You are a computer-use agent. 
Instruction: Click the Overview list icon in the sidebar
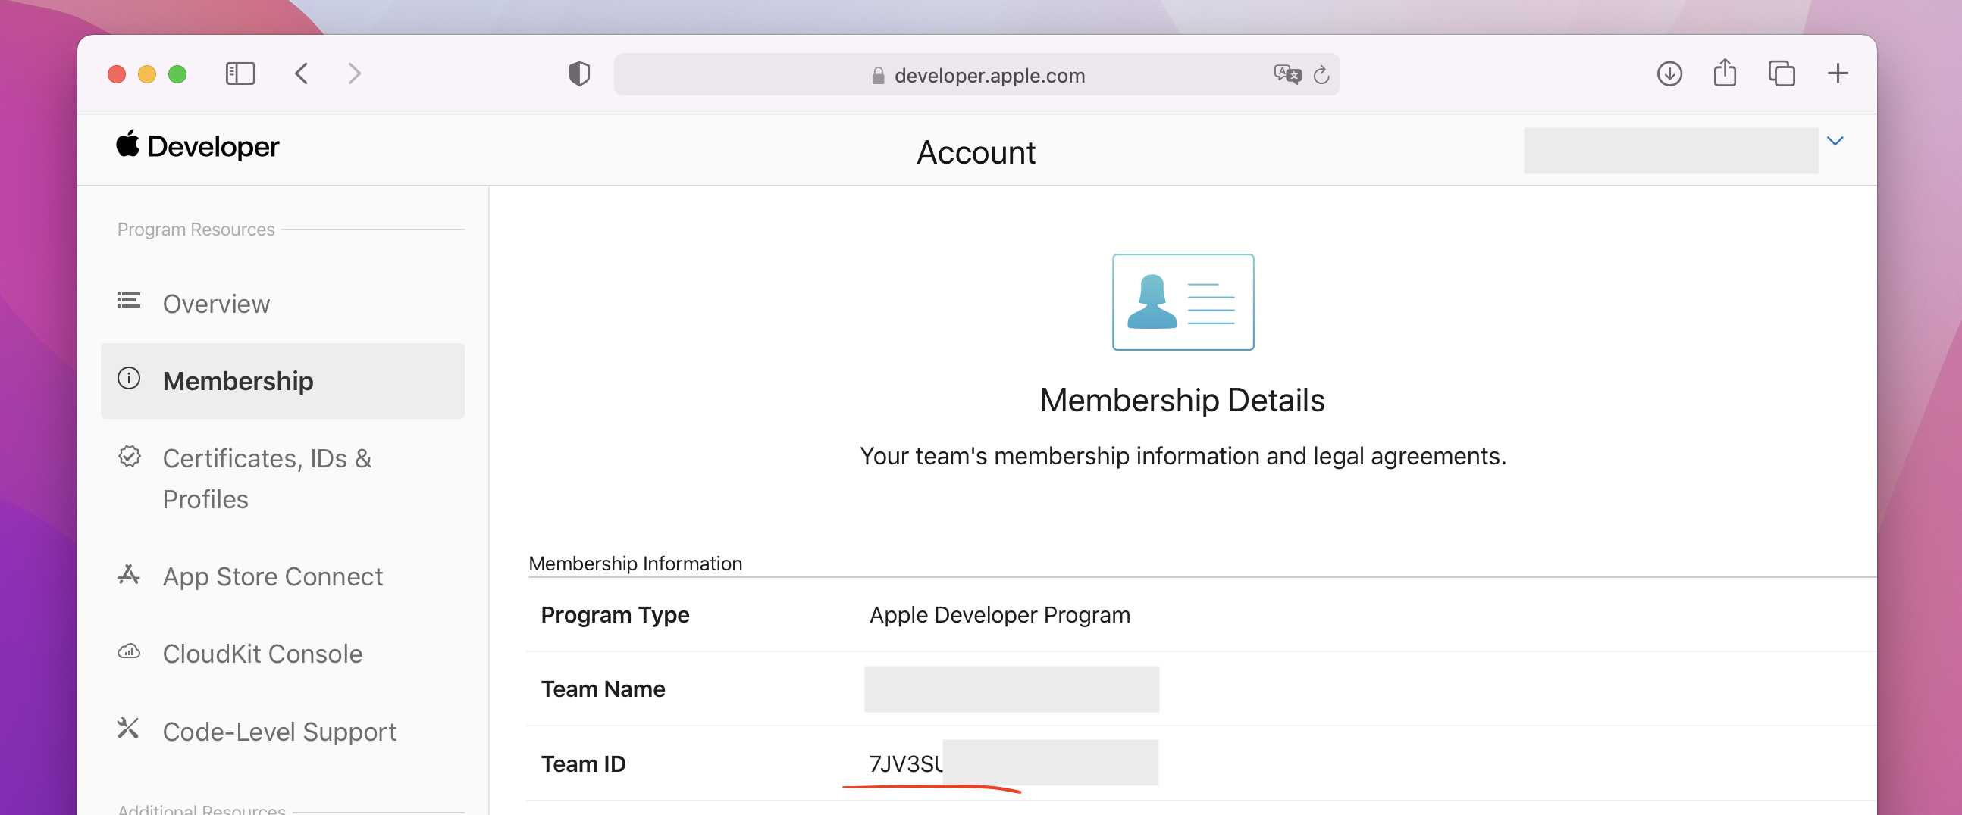pos(129,301)
